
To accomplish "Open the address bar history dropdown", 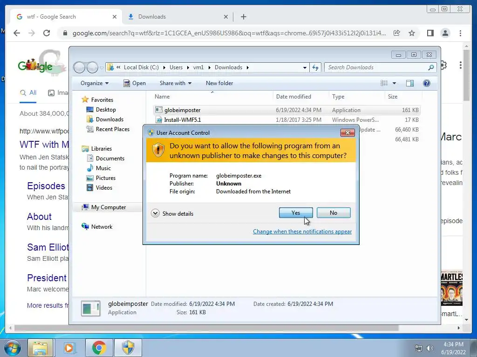I will 305,68.
